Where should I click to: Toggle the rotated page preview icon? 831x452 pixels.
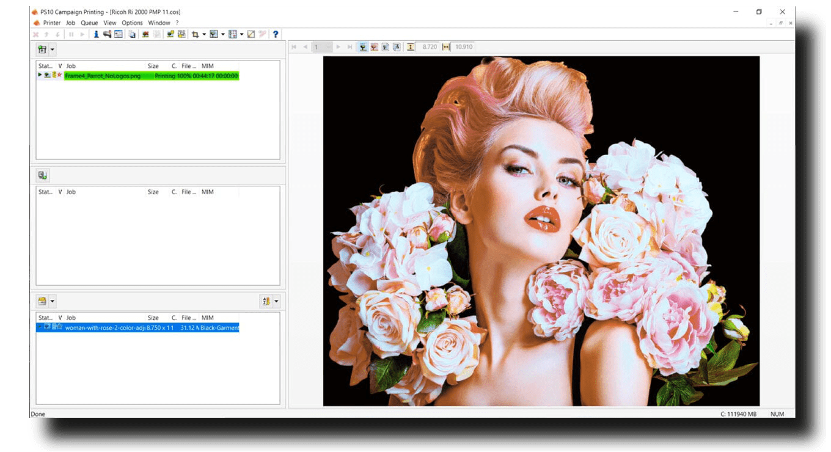point(397,47)
